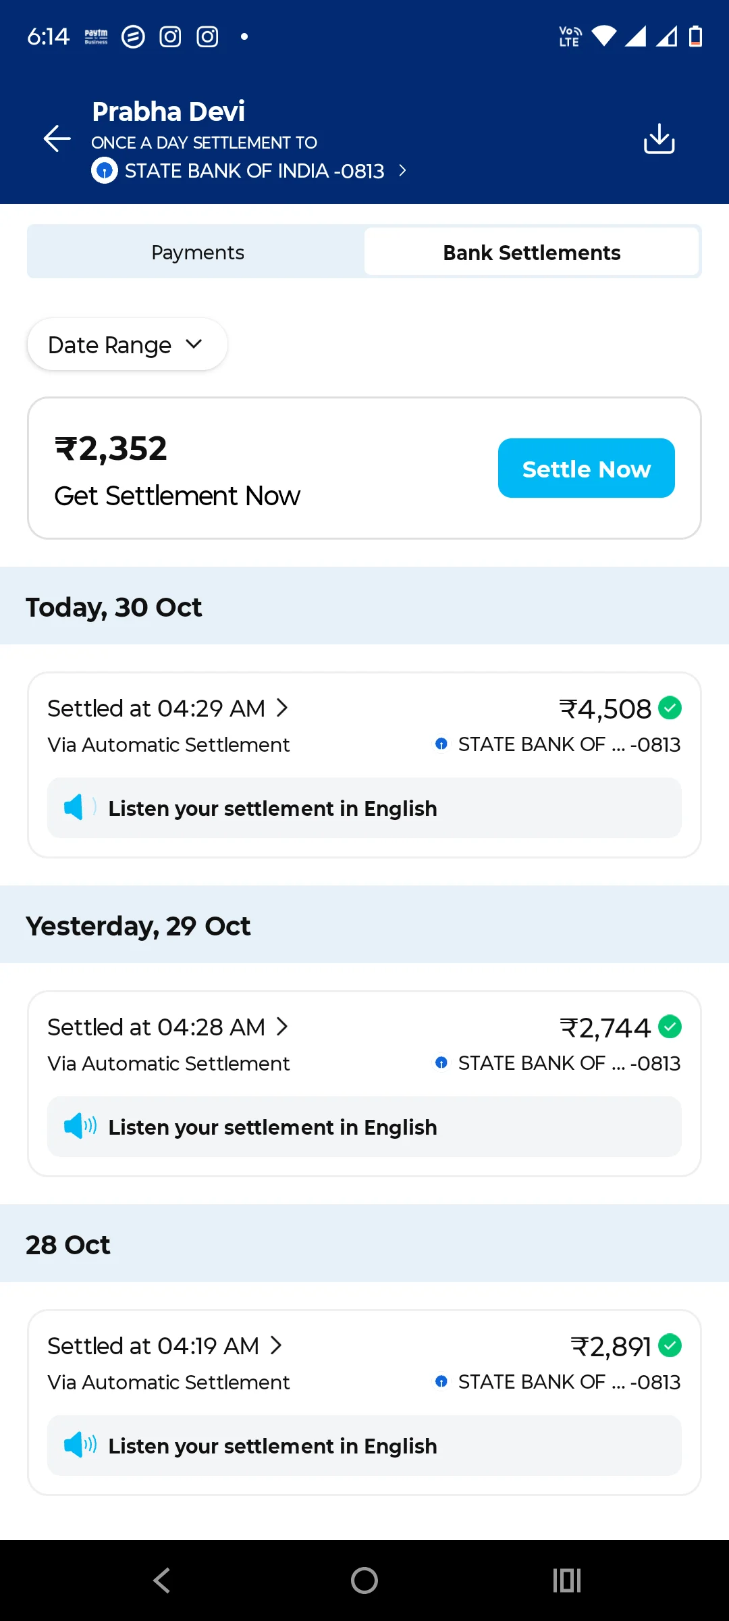This screenshot has width=729, height=1621.
Task: Expand settlement at 04:28 AM details
Action: tap(282, 1027)
